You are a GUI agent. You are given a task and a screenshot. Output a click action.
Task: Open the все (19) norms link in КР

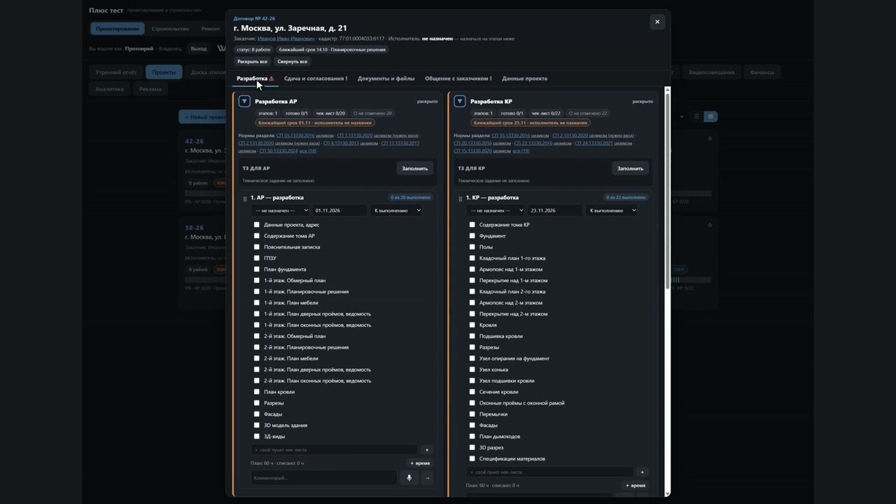521,150
